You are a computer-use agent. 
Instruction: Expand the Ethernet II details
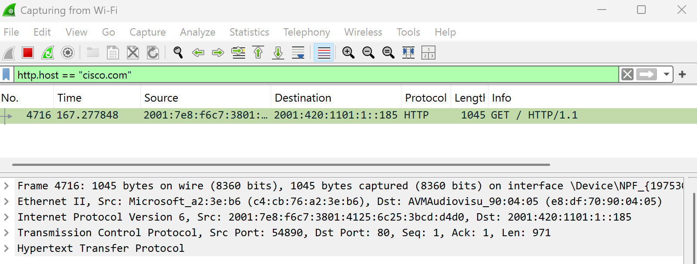click(x=6, y=201)
